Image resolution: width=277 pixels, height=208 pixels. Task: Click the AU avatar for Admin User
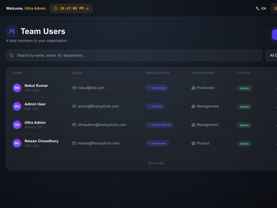[x=17, y=106]
